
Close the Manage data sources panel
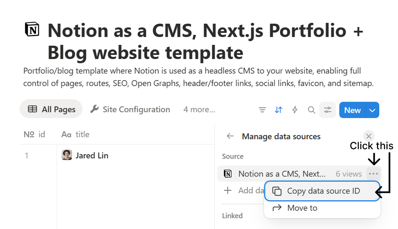pos(368,136)
